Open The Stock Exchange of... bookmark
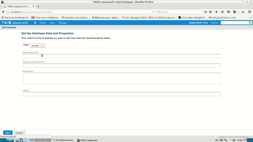The width and height of the screenshot is (253, 142). 15,17
